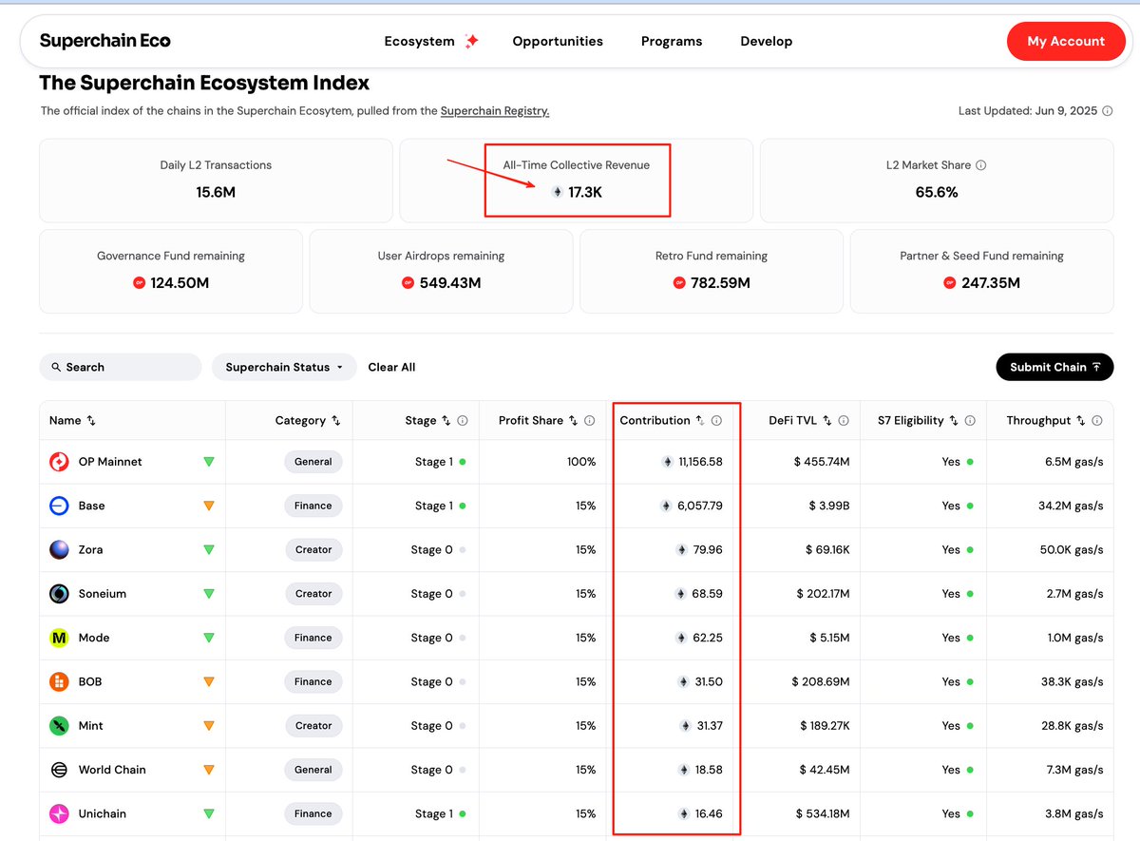Sort by Contribution sort arrows
Image resolution: width=1140 pixels, height=841 pixels.
coord(700,420)
